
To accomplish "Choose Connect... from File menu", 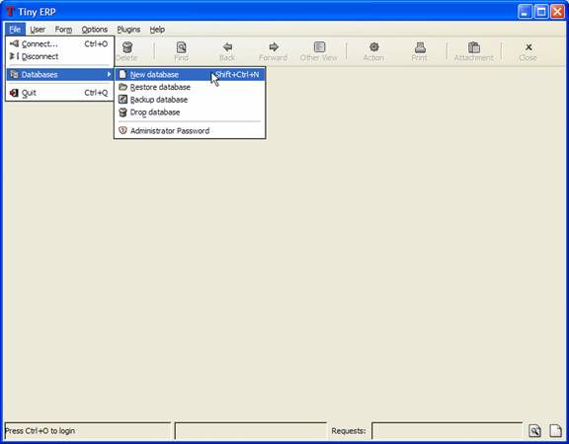I will [x=59, y=43].
